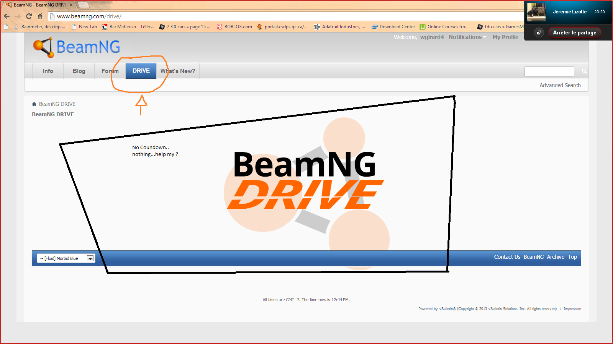Select the BeamNG - BeamNG DRIVE tab

coord(40,5)
